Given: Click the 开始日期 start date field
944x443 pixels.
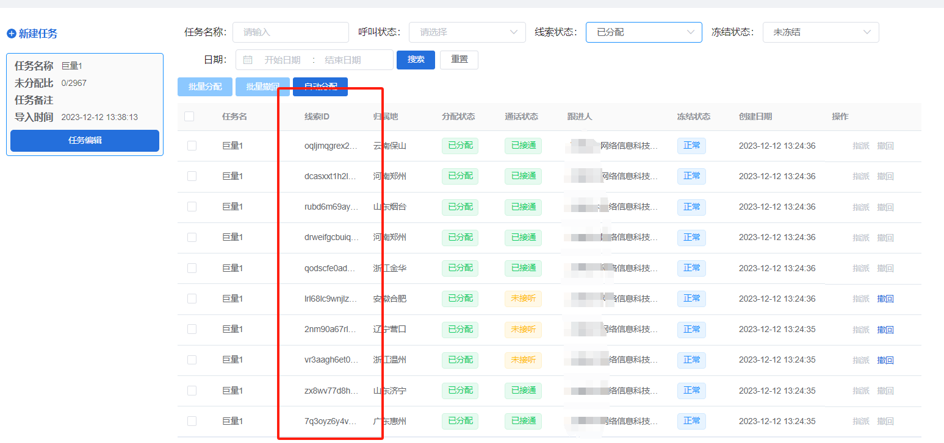Looking at the screenshot, I should tap(282, 60).
